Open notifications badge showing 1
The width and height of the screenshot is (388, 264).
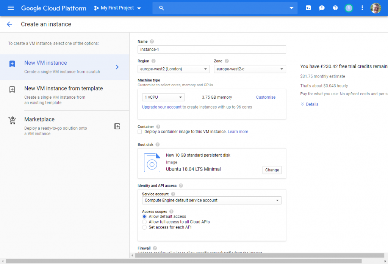click(349, 8)
